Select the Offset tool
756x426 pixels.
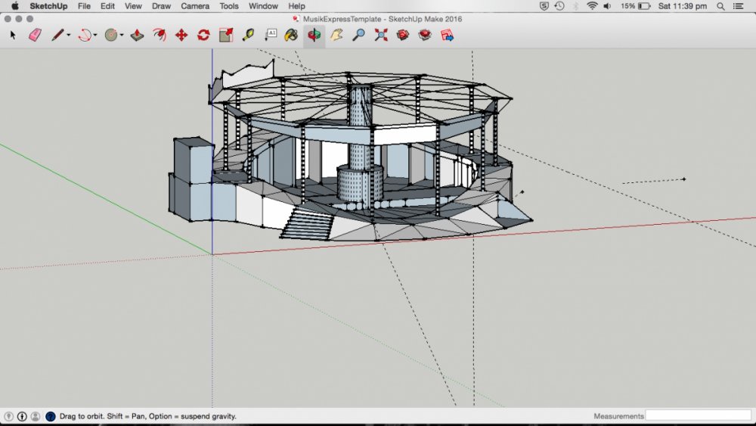pos(160,35)
